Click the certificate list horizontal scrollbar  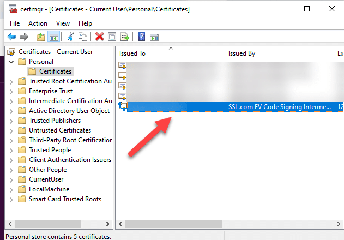(174, 224)
